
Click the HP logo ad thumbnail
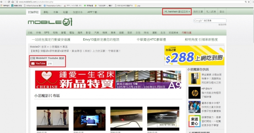[194, 93]
